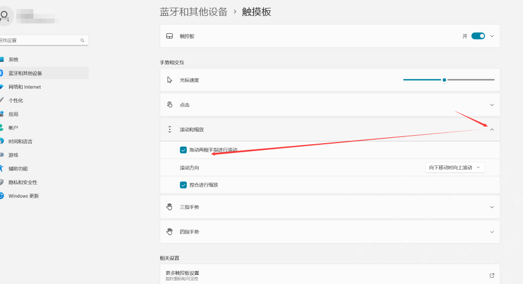
Task: Uncheck 拖动两根手指进行滚动 checkbox
Action: pos(183,150)
